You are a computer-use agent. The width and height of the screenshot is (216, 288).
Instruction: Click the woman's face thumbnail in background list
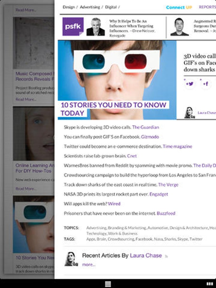34,134
